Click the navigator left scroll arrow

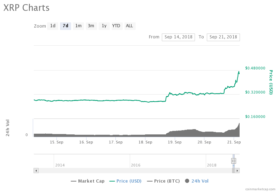tap(36, 171)
